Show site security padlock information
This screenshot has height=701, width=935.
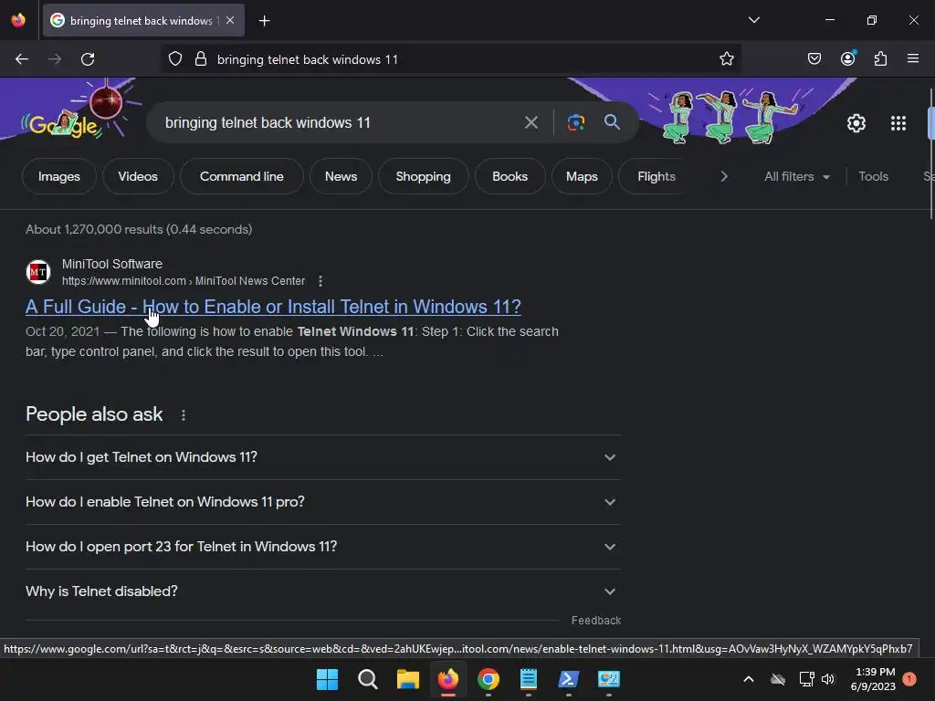click(x=201, y=59)
